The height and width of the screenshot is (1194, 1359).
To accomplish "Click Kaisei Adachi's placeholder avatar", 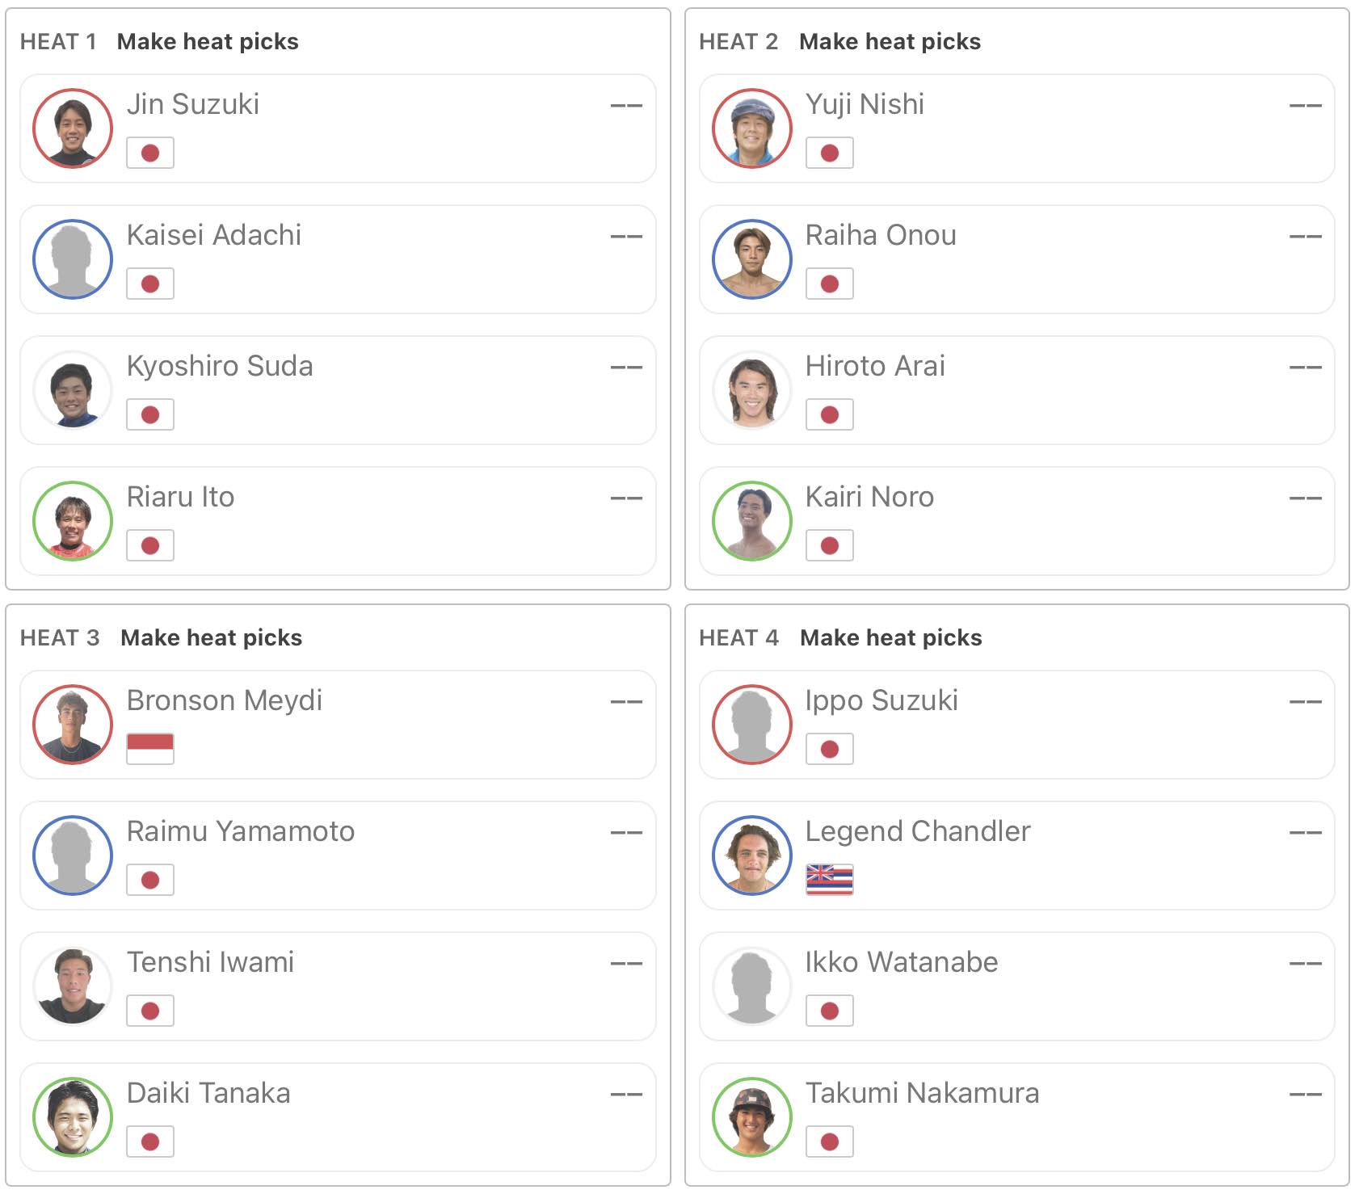I will pyautogui.click(x=73, y=259).
